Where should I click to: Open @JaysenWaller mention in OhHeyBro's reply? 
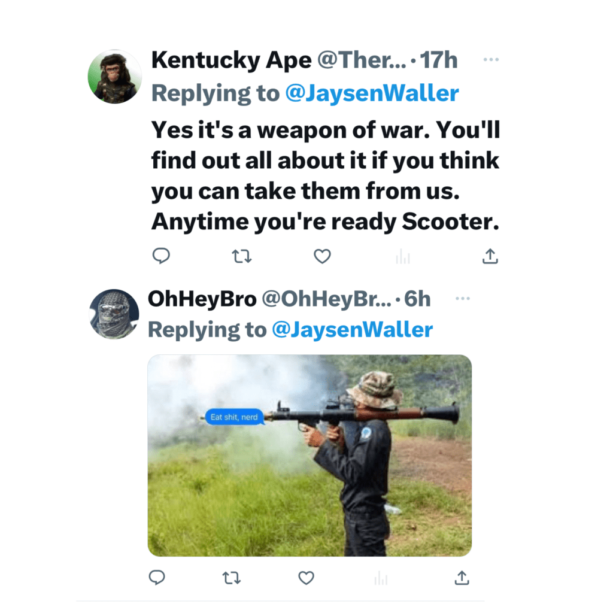[352, 330]
